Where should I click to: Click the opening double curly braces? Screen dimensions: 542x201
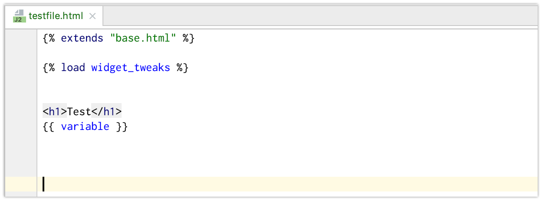pyautogui.click(x=49, y=126)
